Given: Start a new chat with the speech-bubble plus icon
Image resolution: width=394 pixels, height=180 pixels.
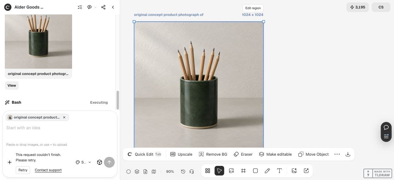Looking at the screenshot, I should point(89,7).
